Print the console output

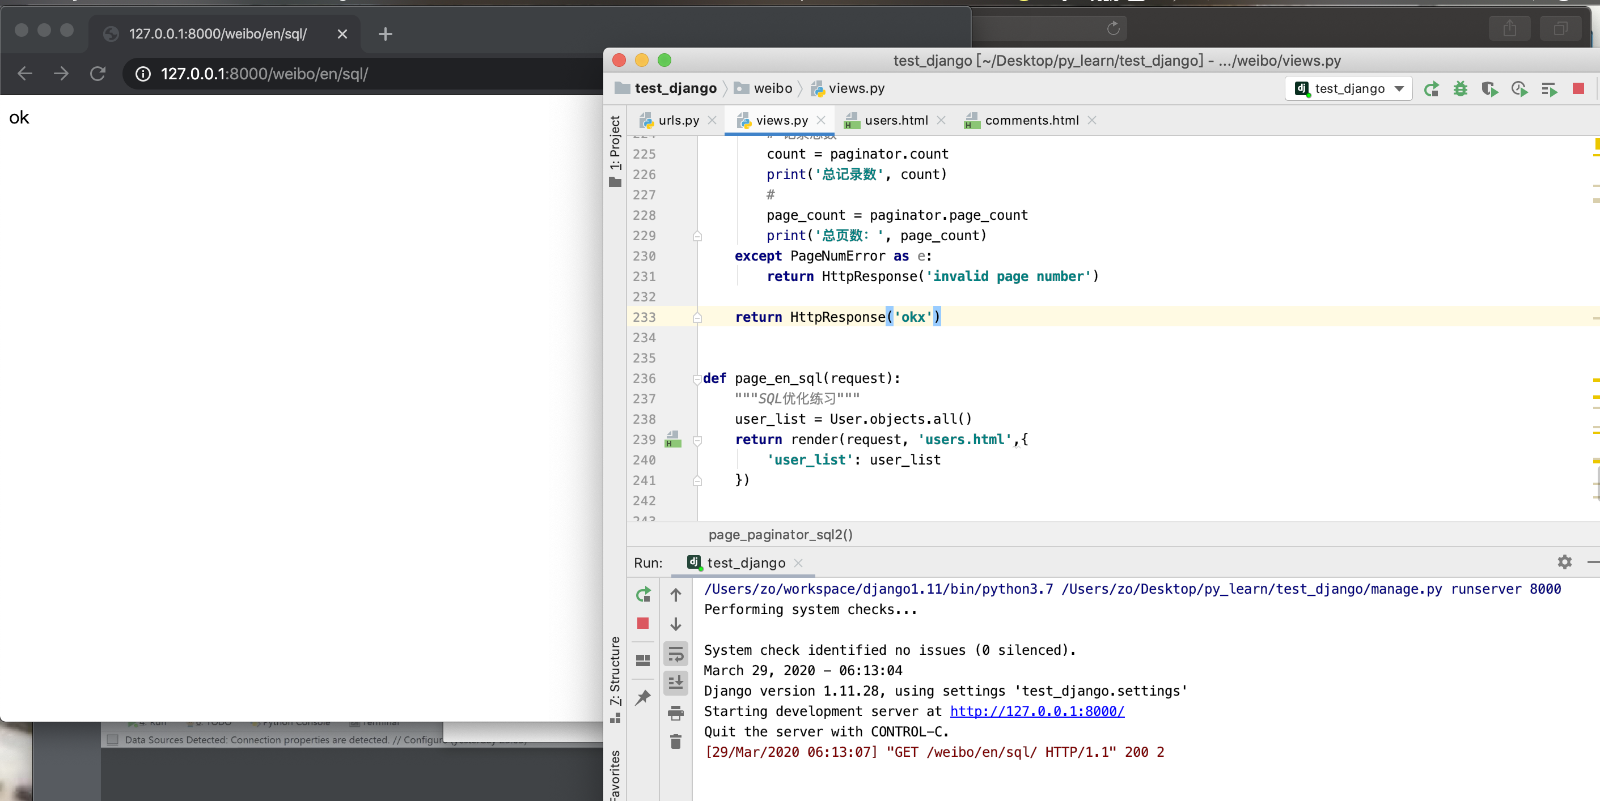pyautogui.click(x=676, y=713)
